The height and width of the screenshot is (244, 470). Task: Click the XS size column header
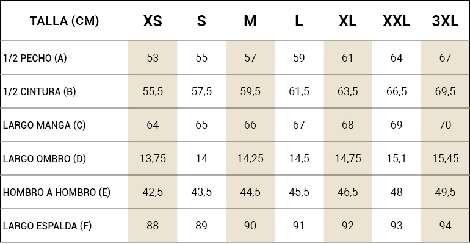153,21
